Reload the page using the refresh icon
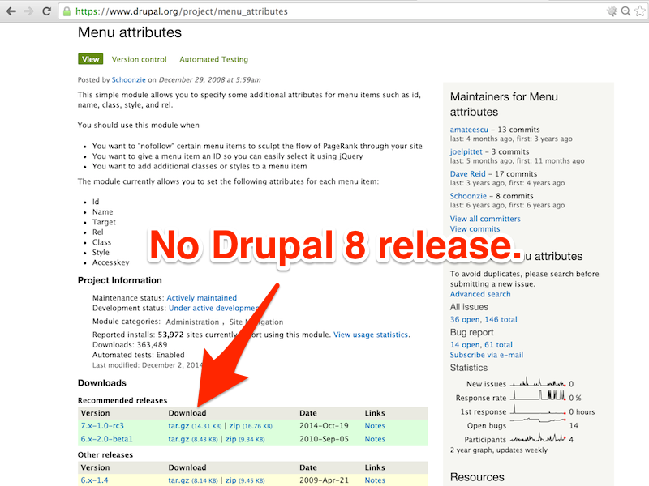This screenshot has width=649, height=486. click(x=47, y=11)
